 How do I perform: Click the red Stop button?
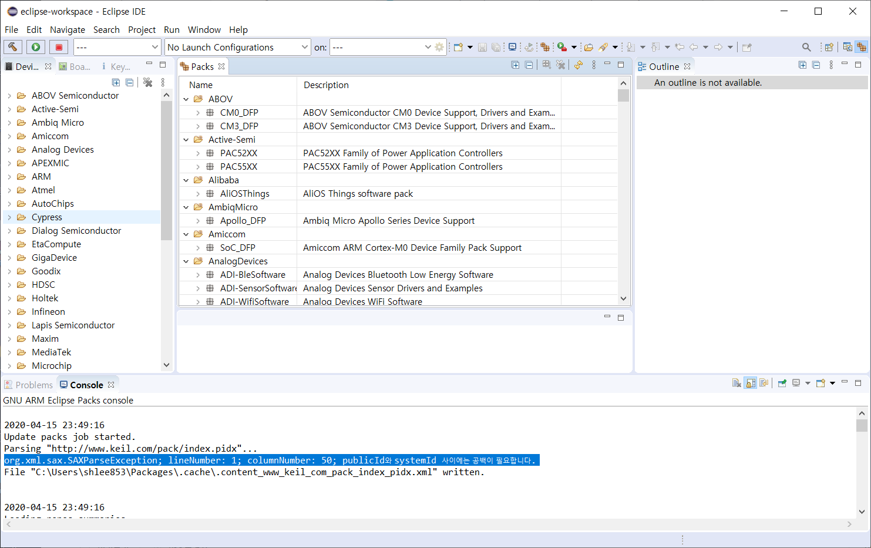pyautogui.click(x=59, y=47)
